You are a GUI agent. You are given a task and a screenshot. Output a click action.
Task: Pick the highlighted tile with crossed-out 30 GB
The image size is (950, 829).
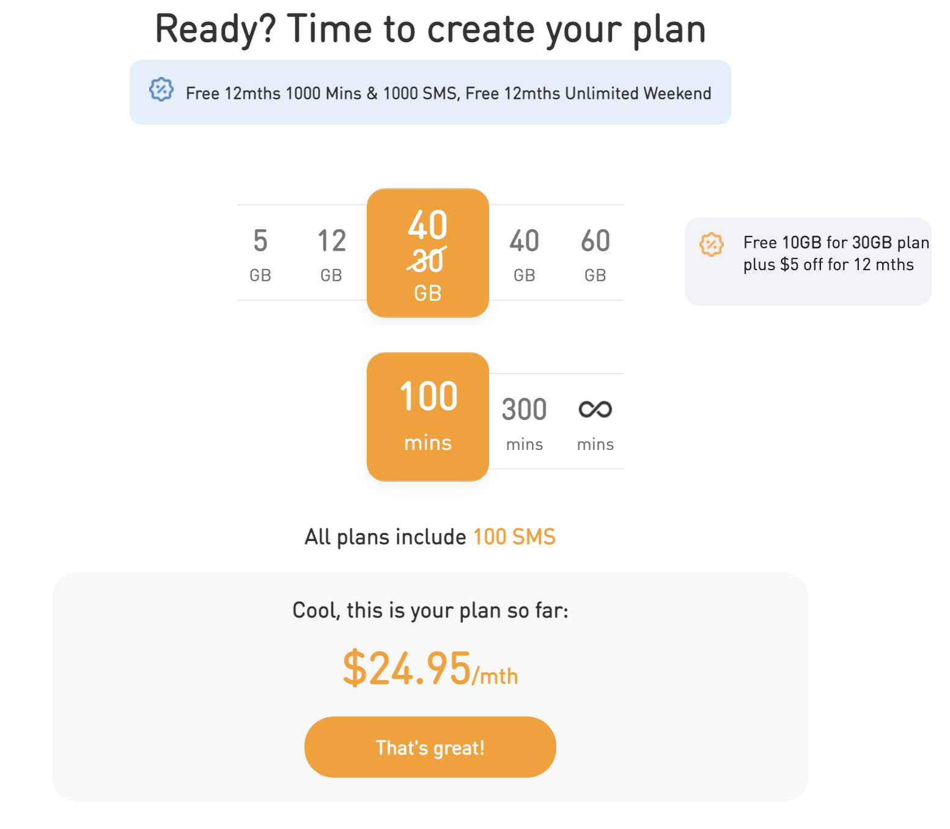pos(428,253)
